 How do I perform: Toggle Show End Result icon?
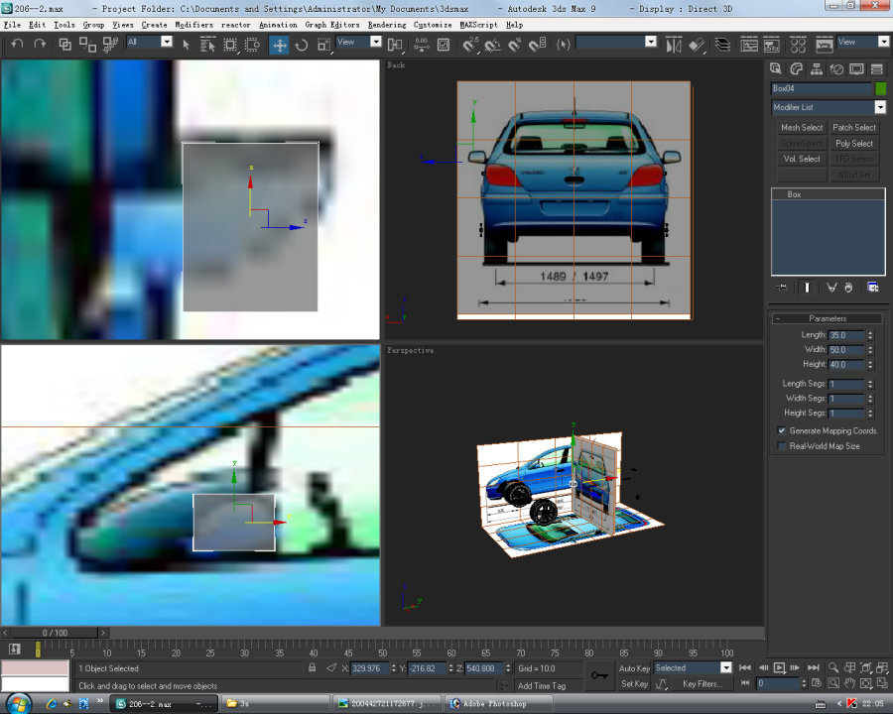pyautogui.click(x=807, y=287)
